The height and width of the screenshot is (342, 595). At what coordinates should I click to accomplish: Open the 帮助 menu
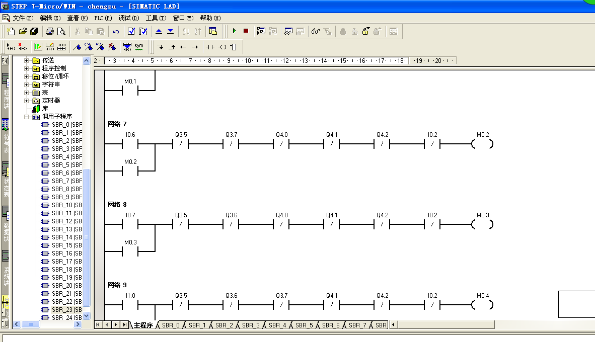[210, 18]
